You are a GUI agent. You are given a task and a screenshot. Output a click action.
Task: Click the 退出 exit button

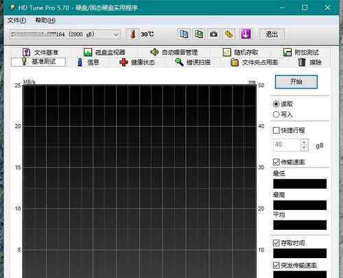point(272,34)
